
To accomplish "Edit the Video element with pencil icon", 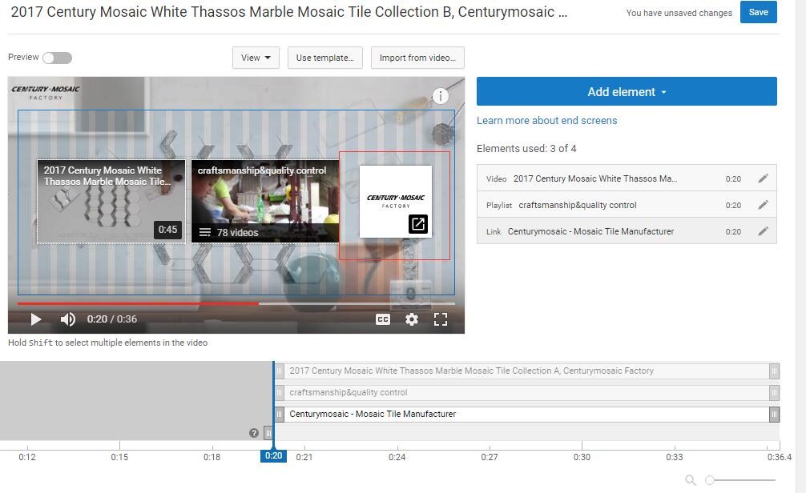I will tap(764, 178).
